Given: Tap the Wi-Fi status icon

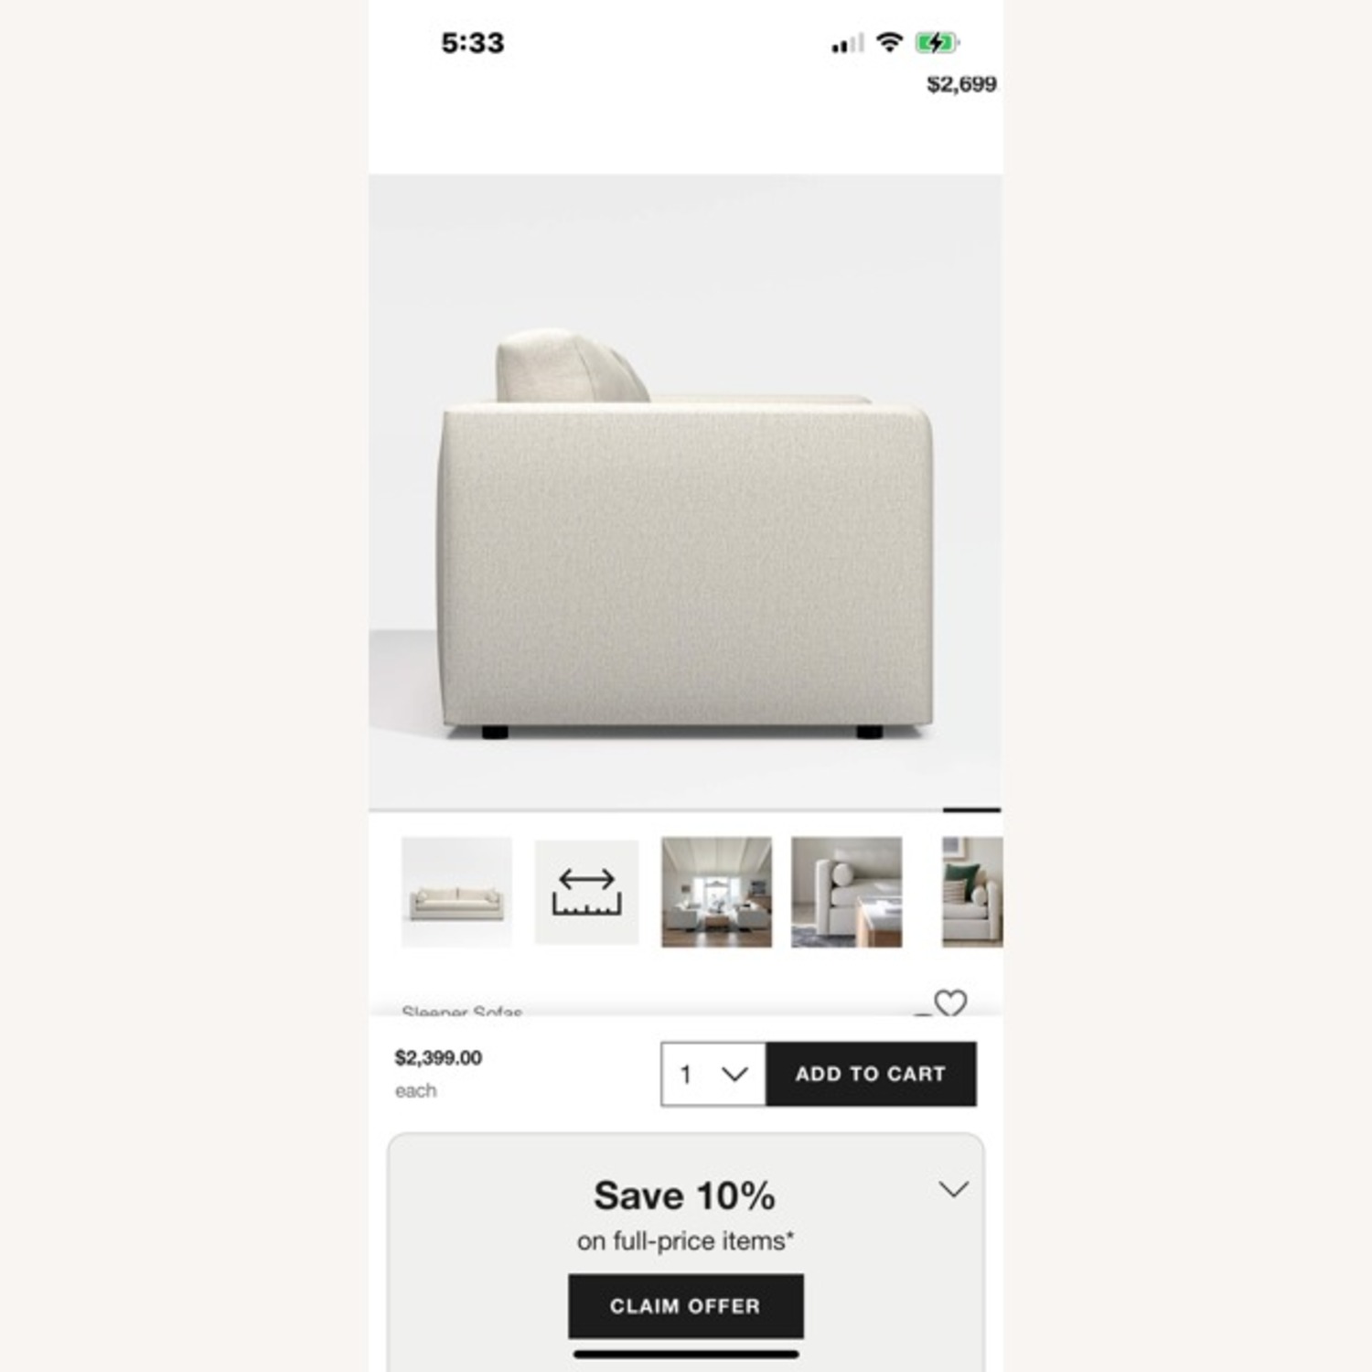Looking at the screenshot, I should [x=889, y=42].
